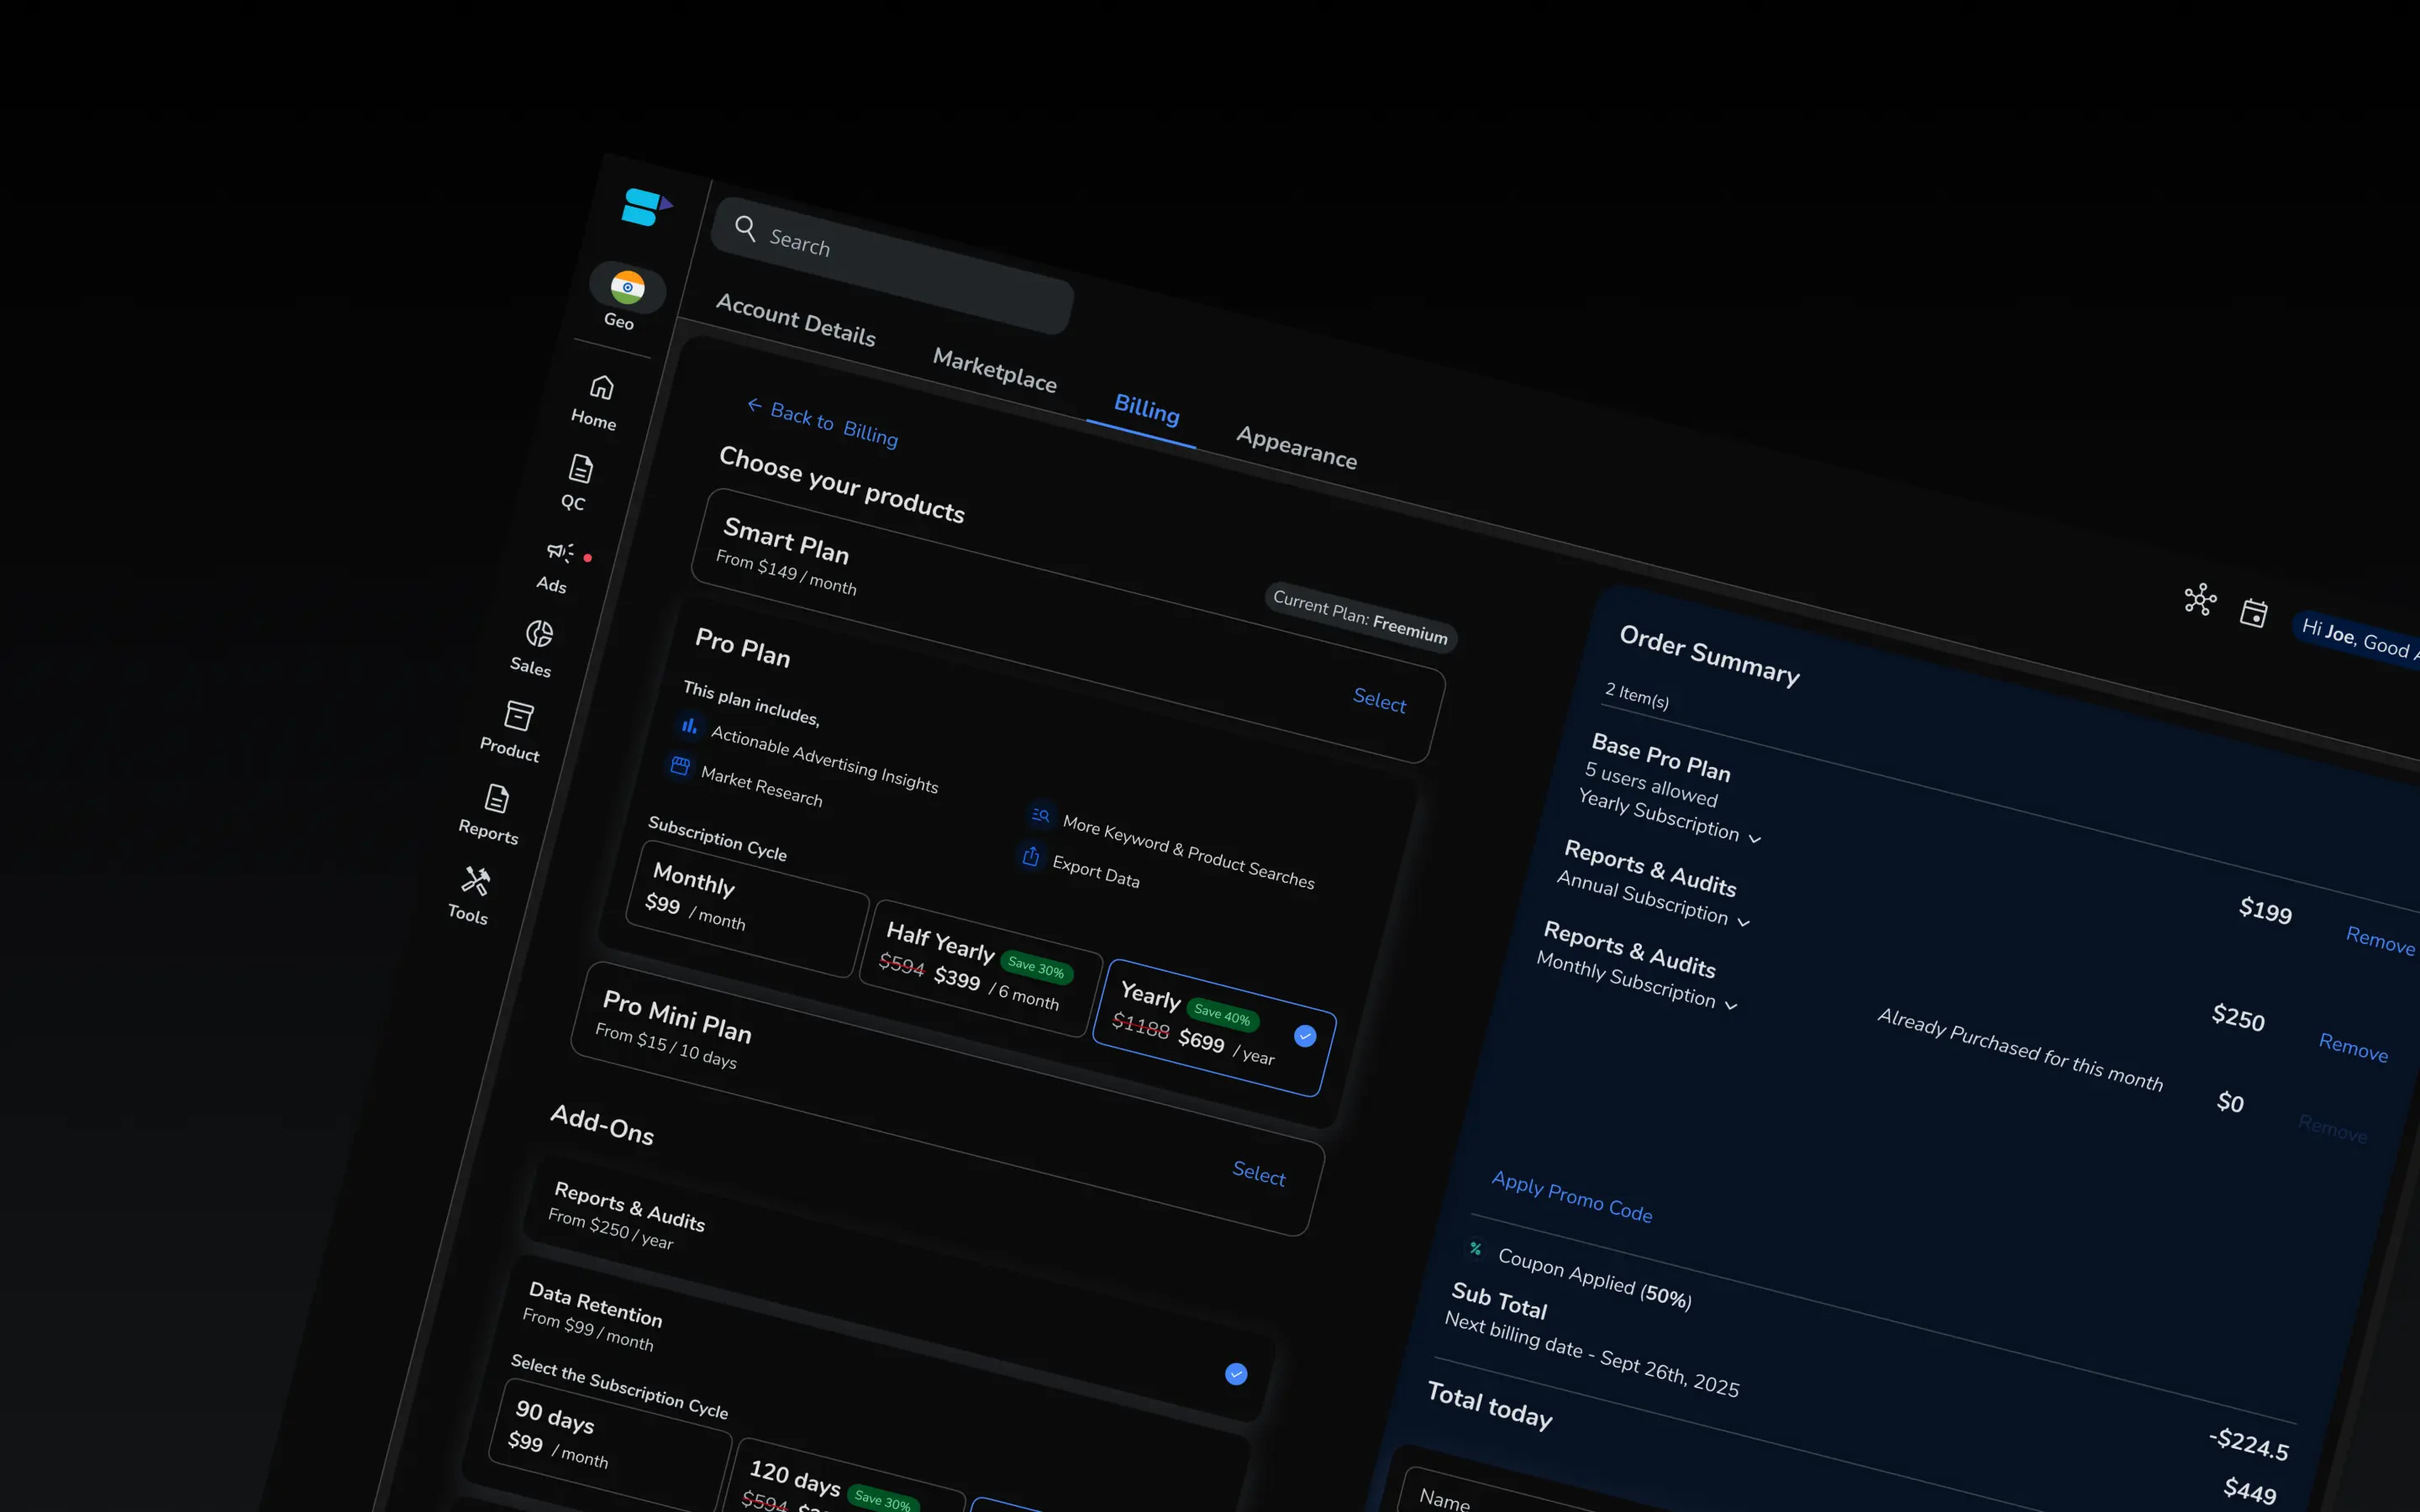Click the Current Plan: Freemium badge
The width and height of the screenshot is (2420, 1512).
coord(1360,617)
